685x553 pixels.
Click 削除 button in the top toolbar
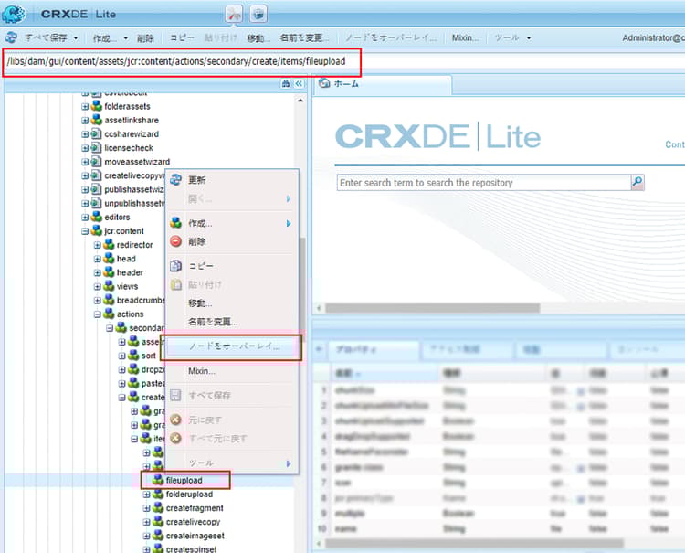click(x=145, y=38)
